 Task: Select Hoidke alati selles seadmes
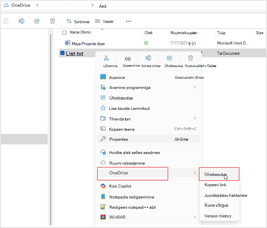point(148,153)
